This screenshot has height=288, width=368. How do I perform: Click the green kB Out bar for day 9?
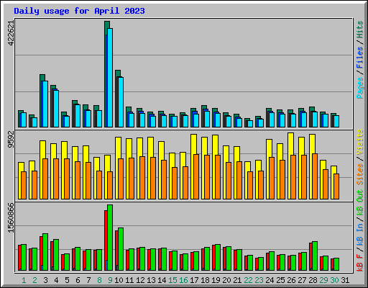(x=110, y=238)
